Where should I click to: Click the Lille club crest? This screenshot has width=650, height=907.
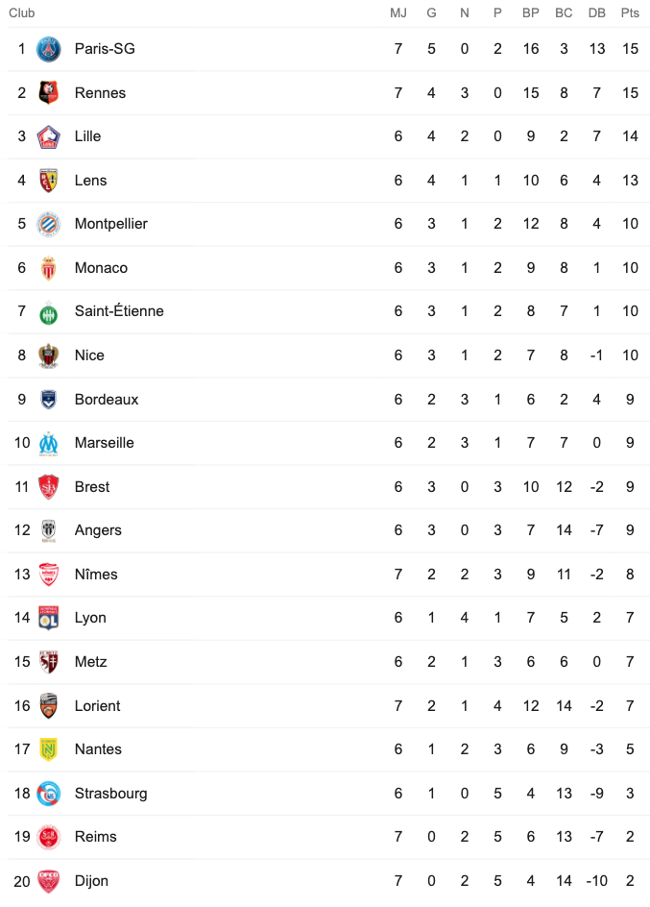click(x=49, y=136)
